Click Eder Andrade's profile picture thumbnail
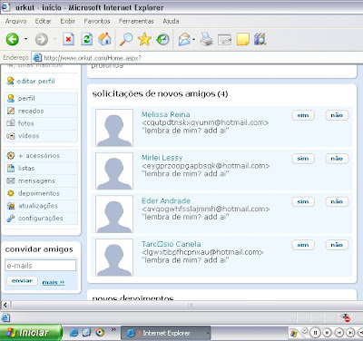This screenshot has width=363, height=341. click(114, 214)
